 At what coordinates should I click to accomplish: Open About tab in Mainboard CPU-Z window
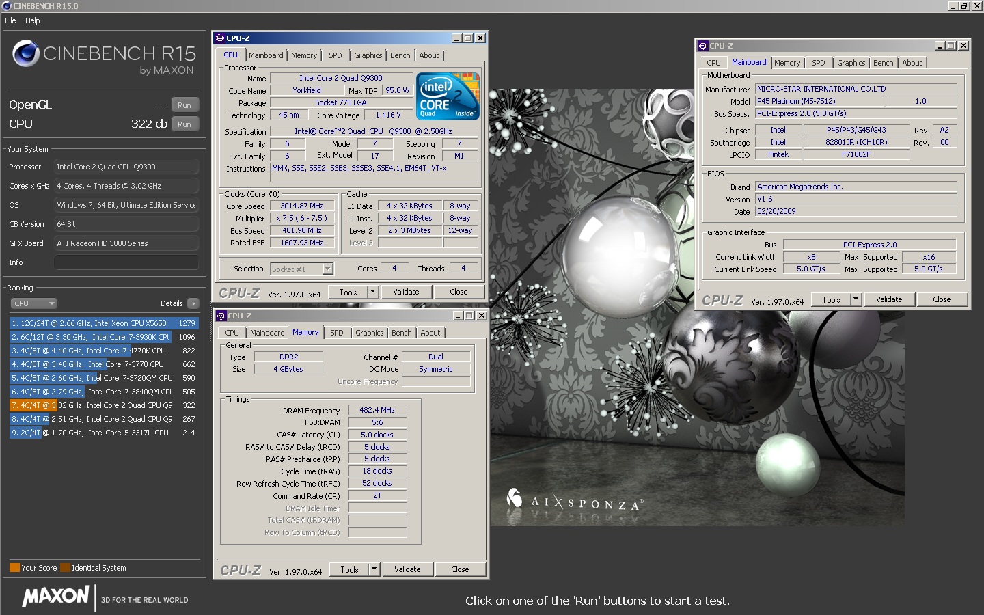pyautogui.click(x=912, y=63)
